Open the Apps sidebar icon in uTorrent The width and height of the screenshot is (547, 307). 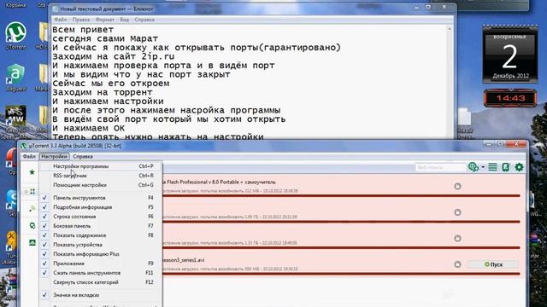[32, 242]
